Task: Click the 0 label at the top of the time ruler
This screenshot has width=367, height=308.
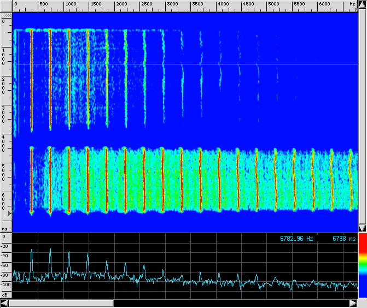Action: 3,23
